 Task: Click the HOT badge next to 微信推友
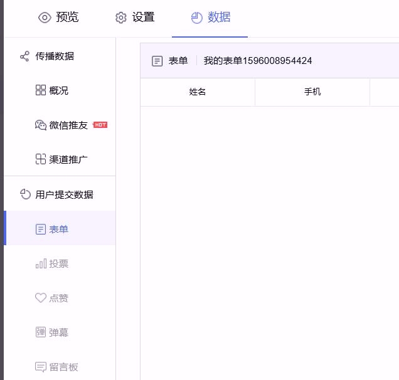[100, 125]
